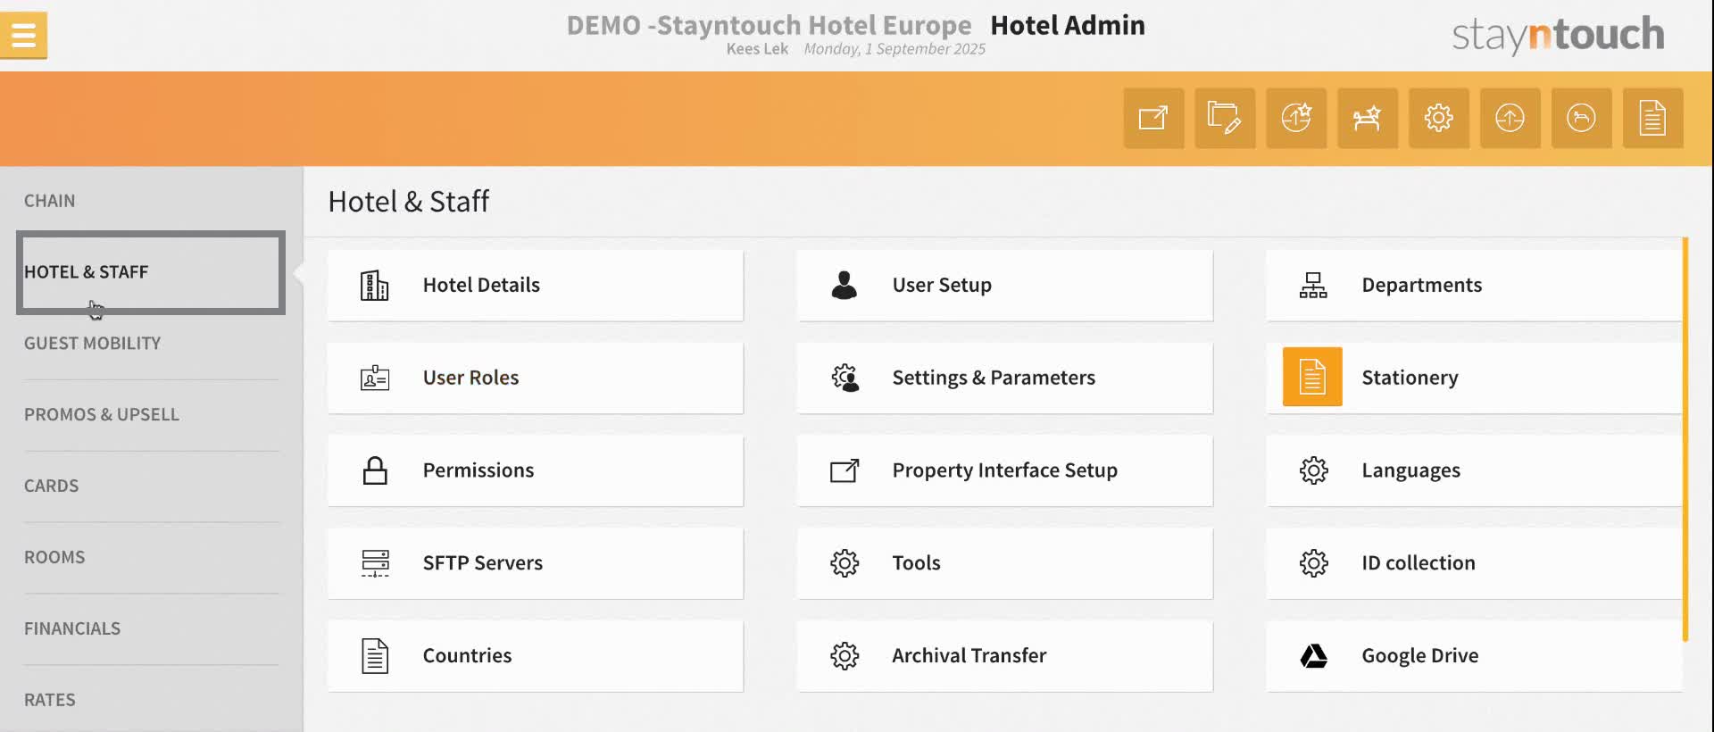Viewport: 1714px width, 732px height.
Task: Open Settings & Parameters text label
Action: pos(994,378)
